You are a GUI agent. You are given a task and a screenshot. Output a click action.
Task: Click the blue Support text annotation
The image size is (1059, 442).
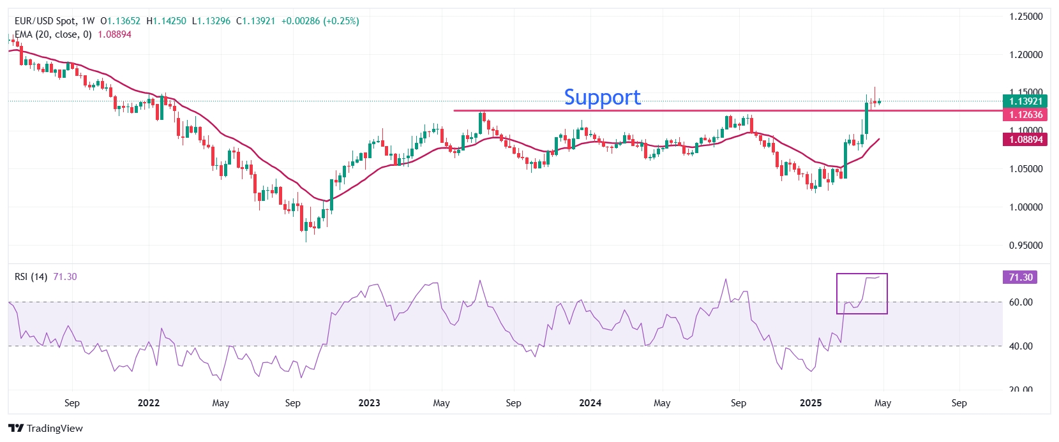click(602, 97)
